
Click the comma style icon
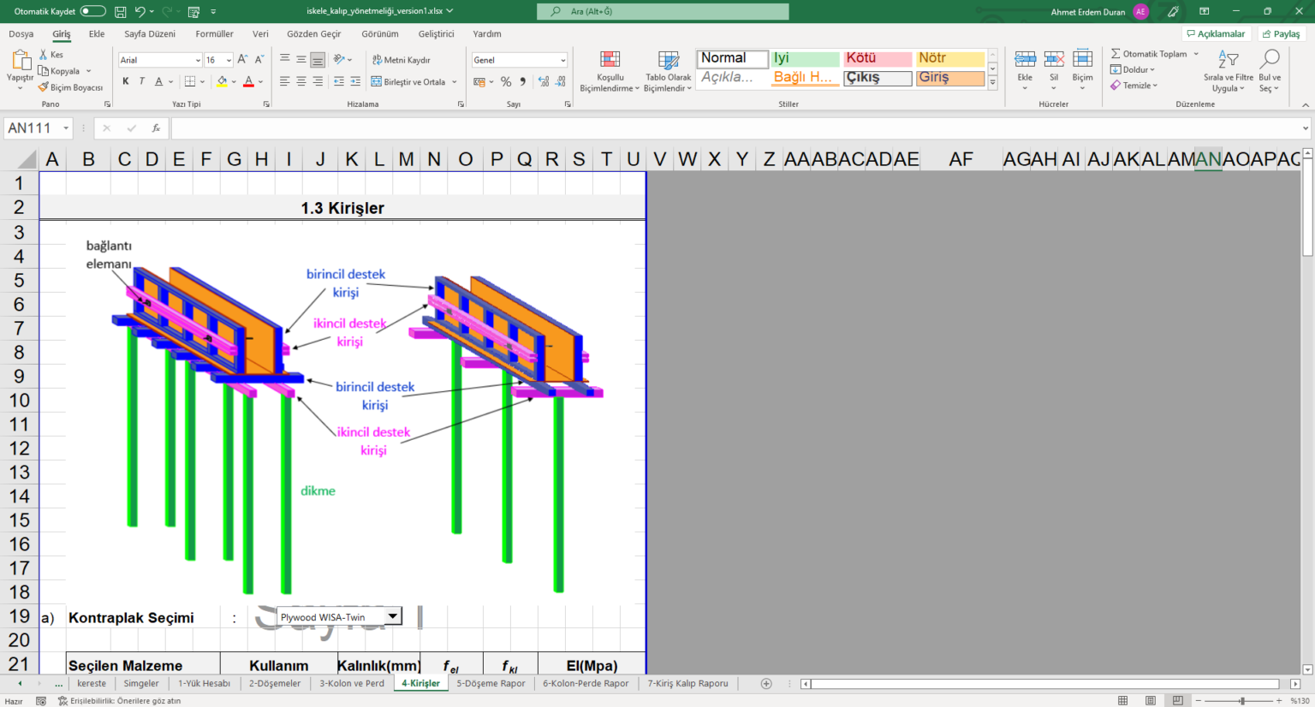[522, 82]
